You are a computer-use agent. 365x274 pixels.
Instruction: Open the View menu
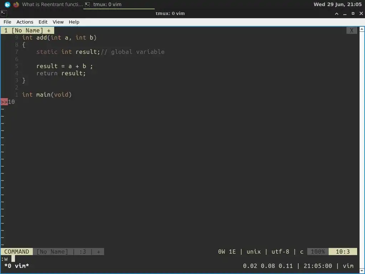pos(58,22)
